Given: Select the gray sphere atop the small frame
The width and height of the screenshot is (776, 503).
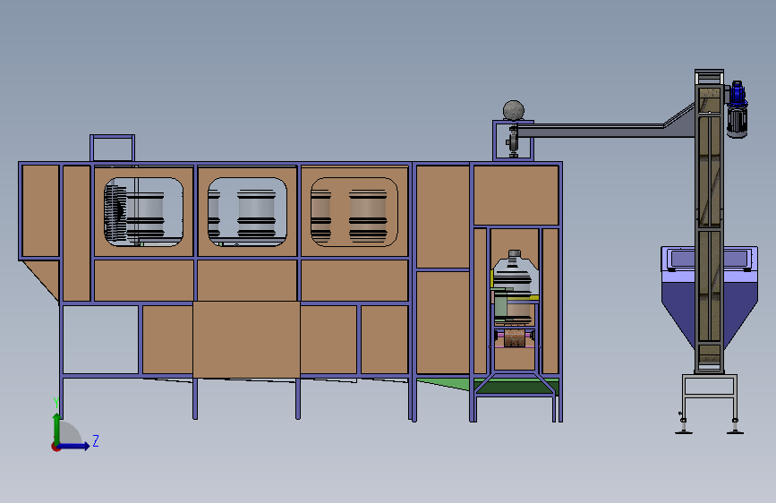Looking at the screenshot, I should click(514, 110).
